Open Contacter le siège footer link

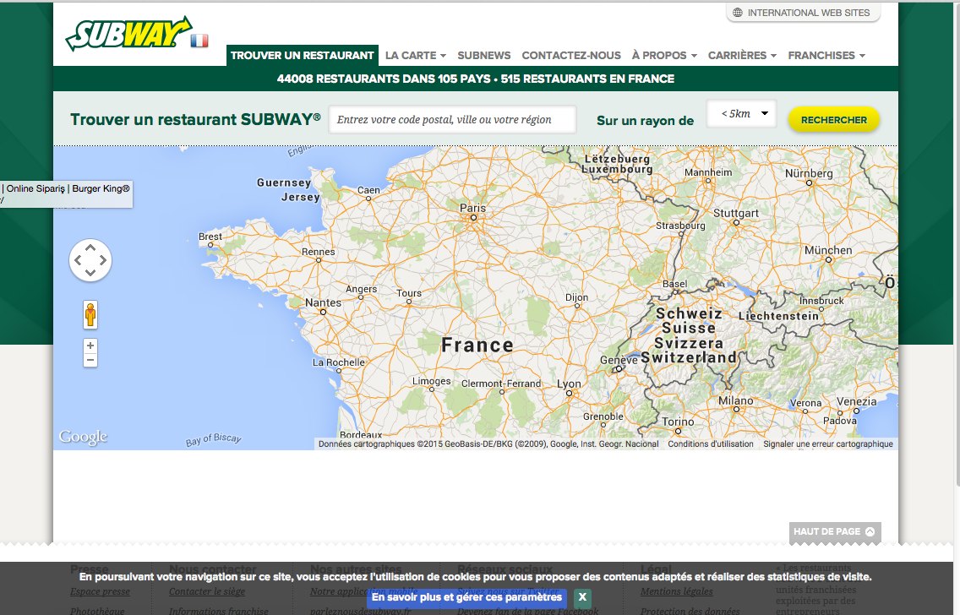pos(207,591)
